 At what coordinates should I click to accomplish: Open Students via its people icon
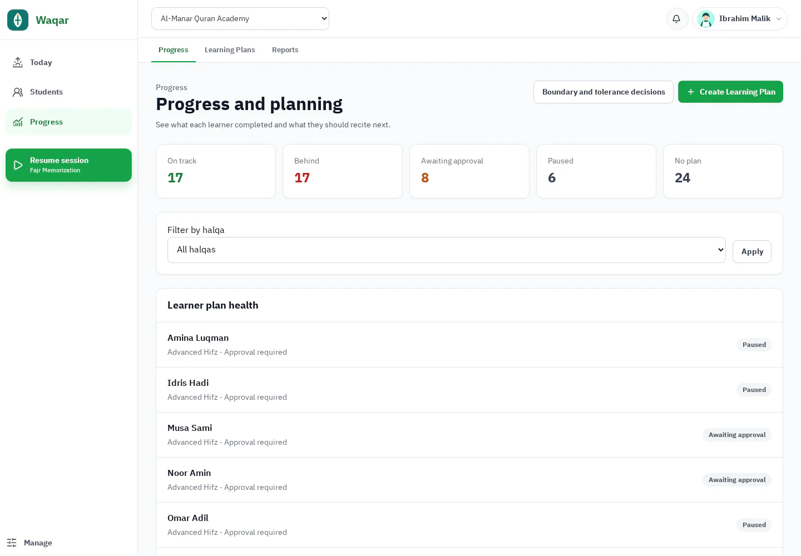[x=18, y=92]
